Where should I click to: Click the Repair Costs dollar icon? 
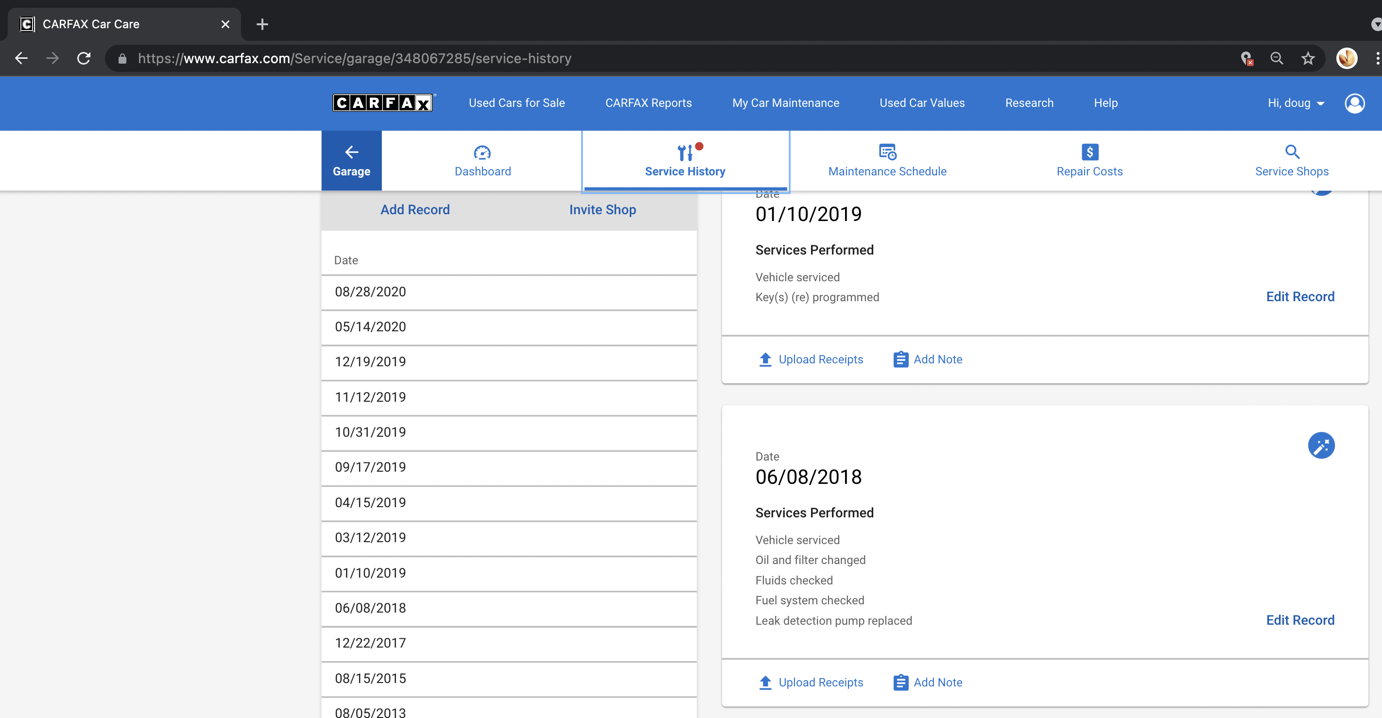(x=1089, y=152)
